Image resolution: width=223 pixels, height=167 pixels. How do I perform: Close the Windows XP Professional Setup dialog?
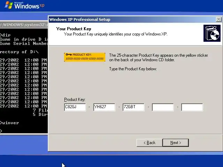coord(218,19)
